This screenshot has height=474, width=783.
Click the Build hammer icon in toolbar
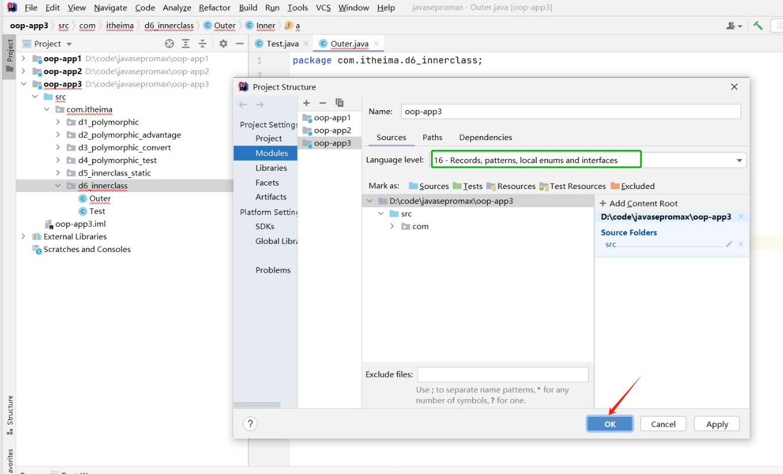coord(758,25)
